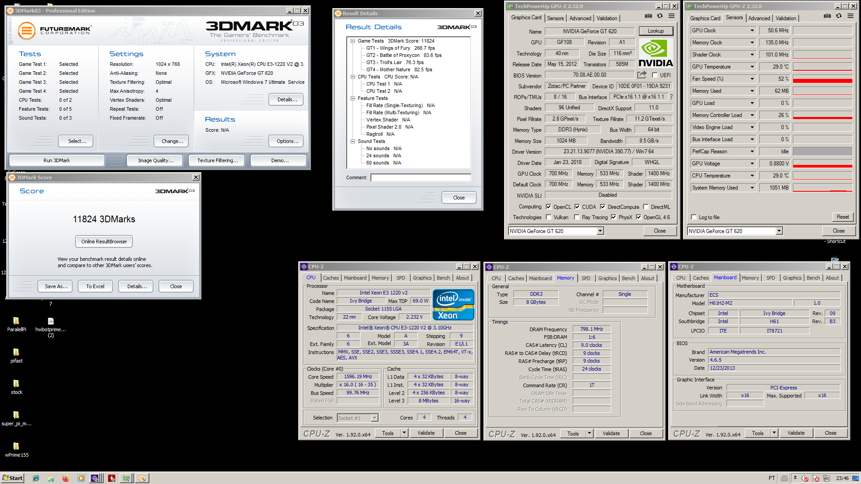The height and width of the screenshot is (484, 861).
Task: Open hamburger menu in GPU-Z Sensors window
Action: (850, 16)
